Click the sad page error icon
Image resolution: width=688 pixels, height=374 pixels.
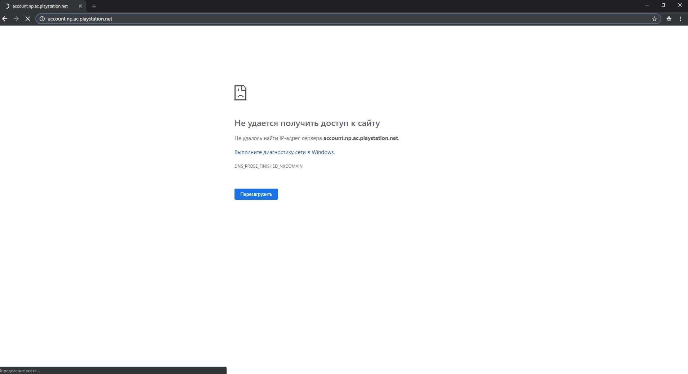[x=240, y=93]
